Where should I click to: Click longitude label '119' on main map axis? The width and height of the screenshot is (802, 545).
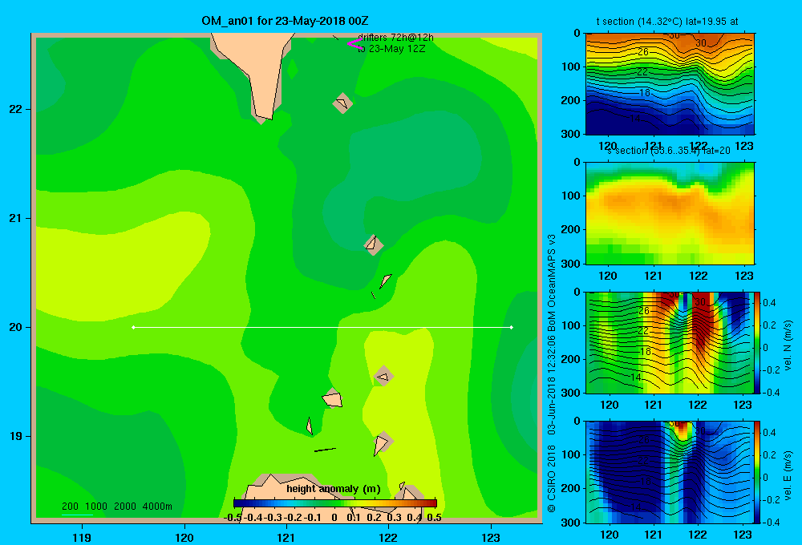pos(82,537)
